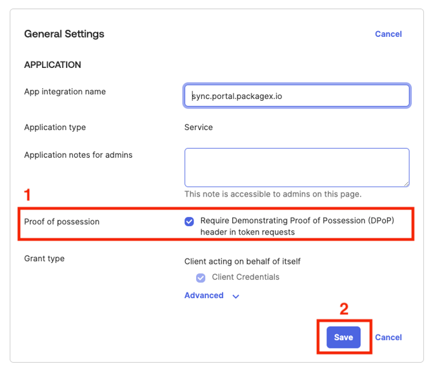
Task: Click the note accessible to admins helper text
Action: tap(273, 194)
